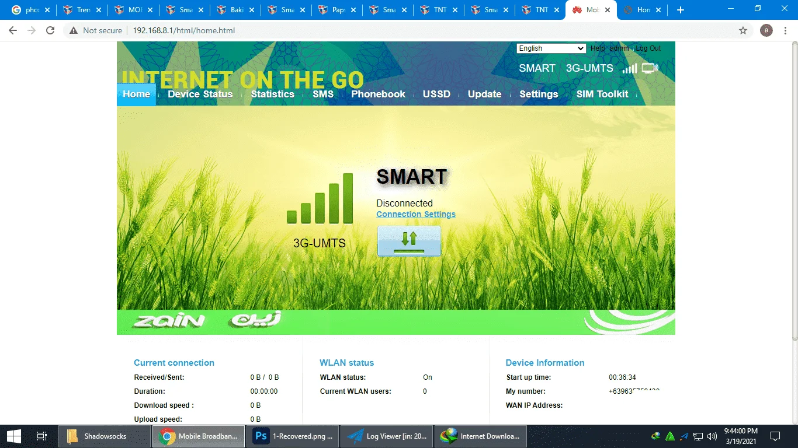Open the Chrome three-dot menu

pos(785,30)
